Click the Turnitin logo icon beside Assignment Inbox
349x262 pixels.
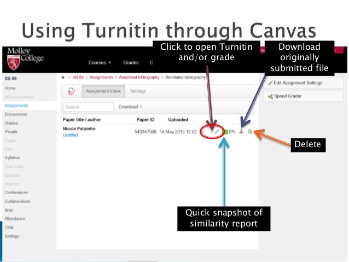[72, 91]
